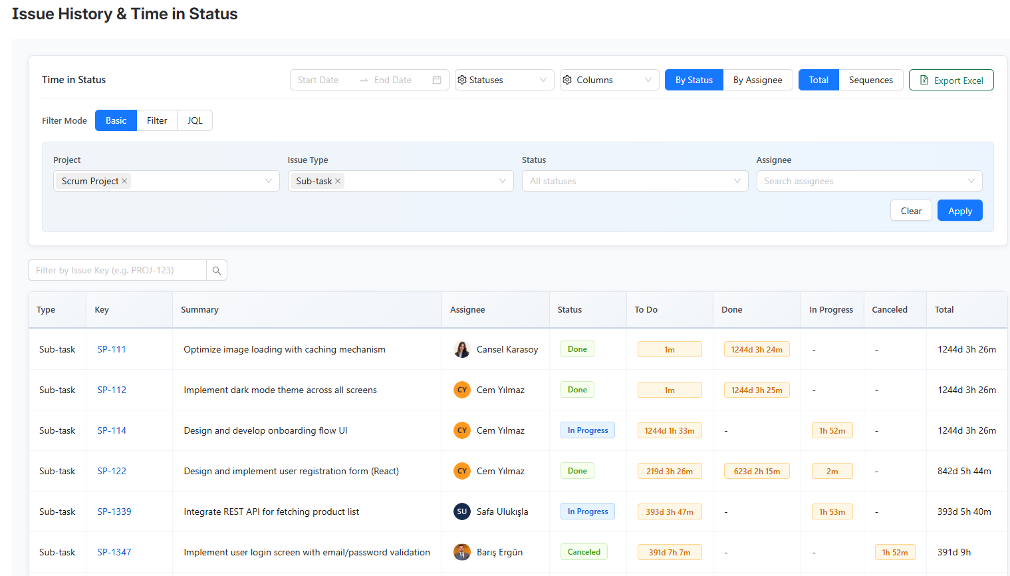Click Safa Ulukışla's SU avatar icon
Image resolution: width=1010 pixels, height=576 pixels.
click(461, 511)
